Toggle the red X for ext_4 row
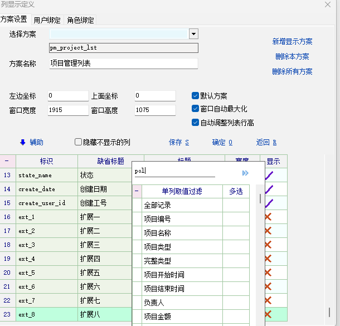The width and height of the screenshot is (340, 326). [x=268, y=259]
